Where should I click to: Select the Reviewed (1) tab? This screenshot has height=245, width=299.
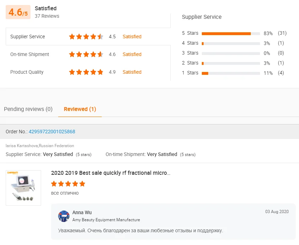(x=80, y=109)
